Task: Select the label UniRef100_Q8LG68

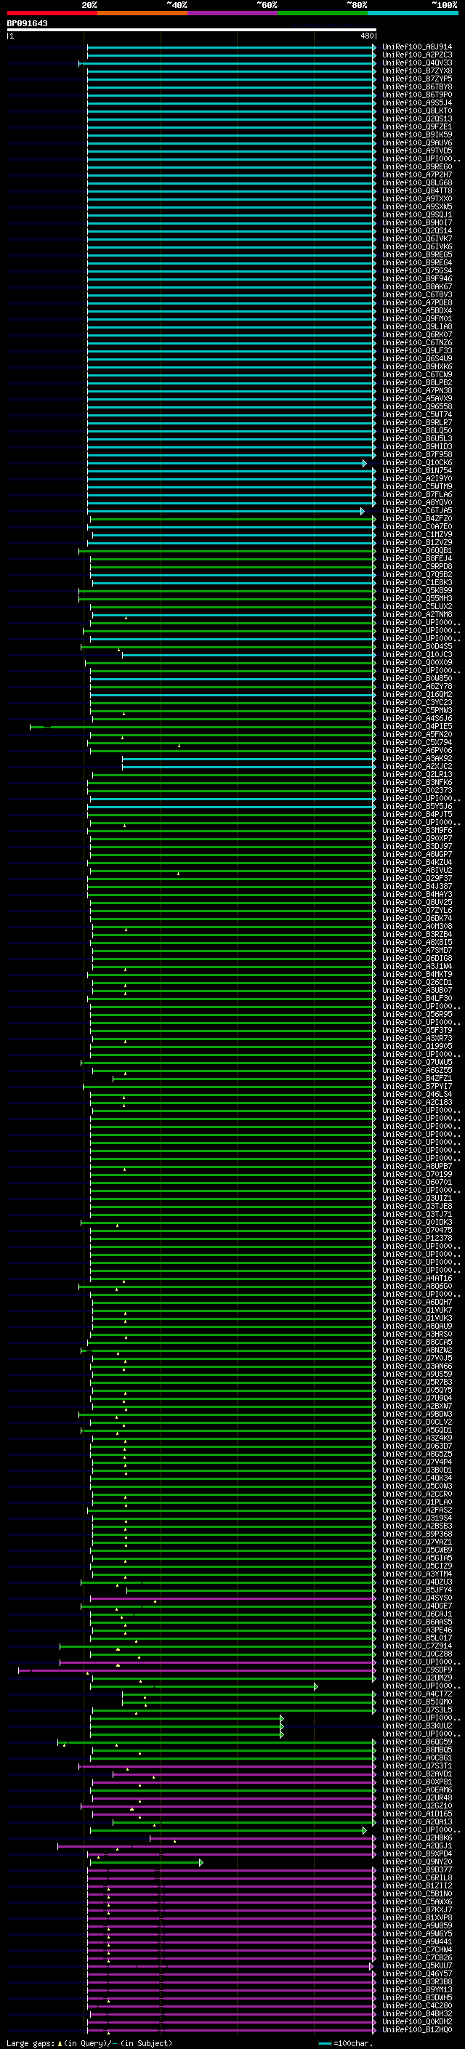Action: [x=416, y=183]
